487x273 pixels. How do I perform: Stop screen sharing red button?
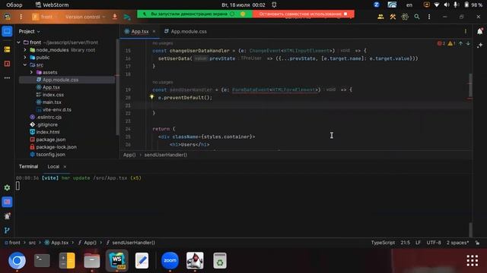point(303,14)
